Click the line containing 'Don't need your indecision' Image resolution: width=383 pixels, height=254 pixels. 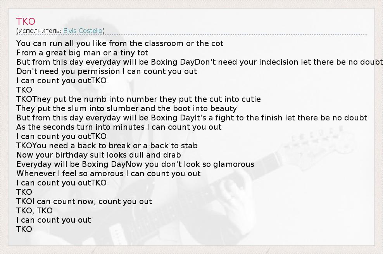click(289, 62)
